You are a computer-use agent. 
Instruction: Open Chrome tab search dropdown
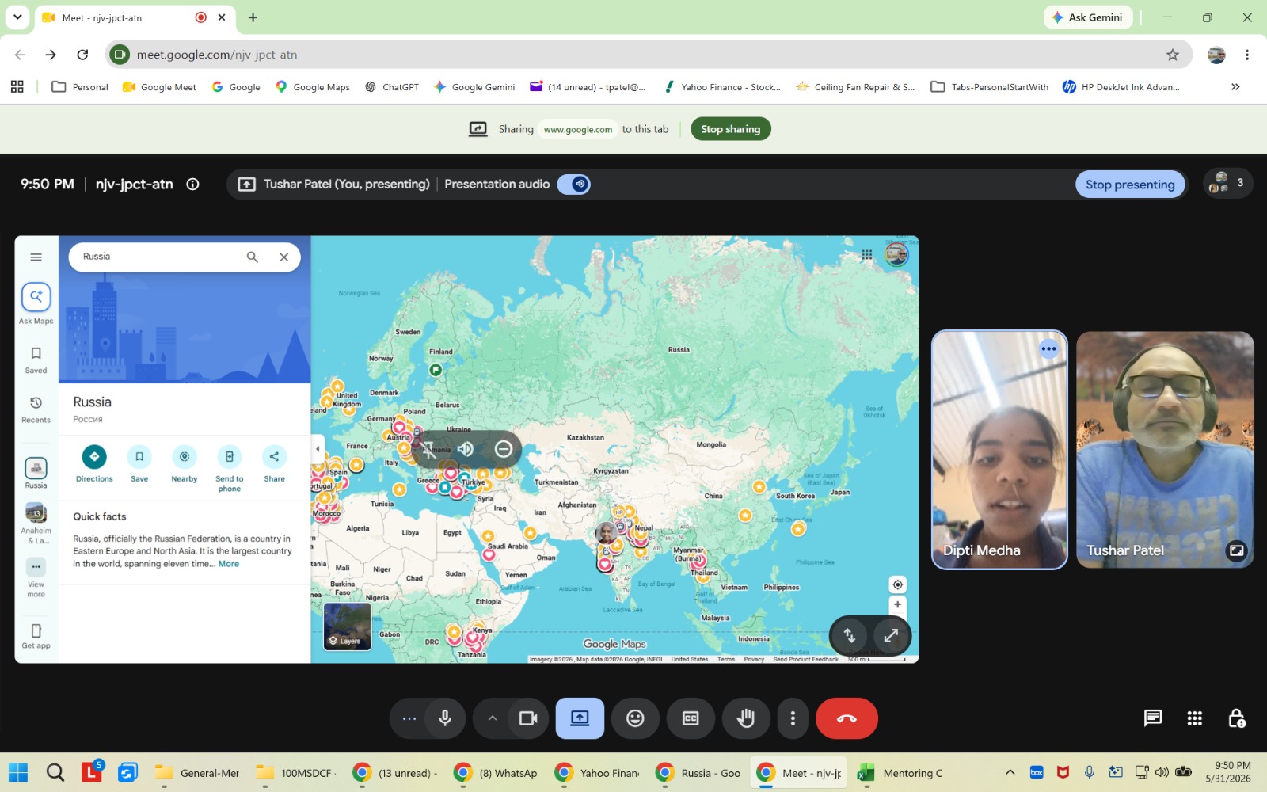17,17
